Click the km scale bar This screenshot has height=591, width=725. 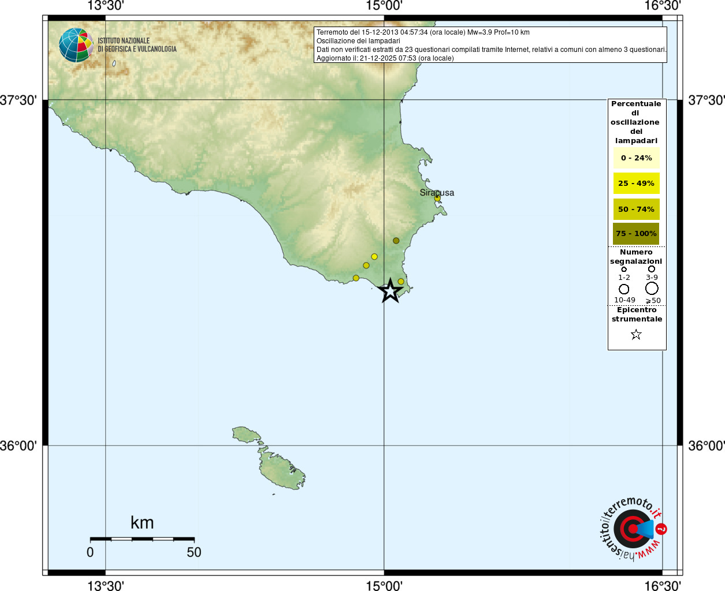point(142,539)
